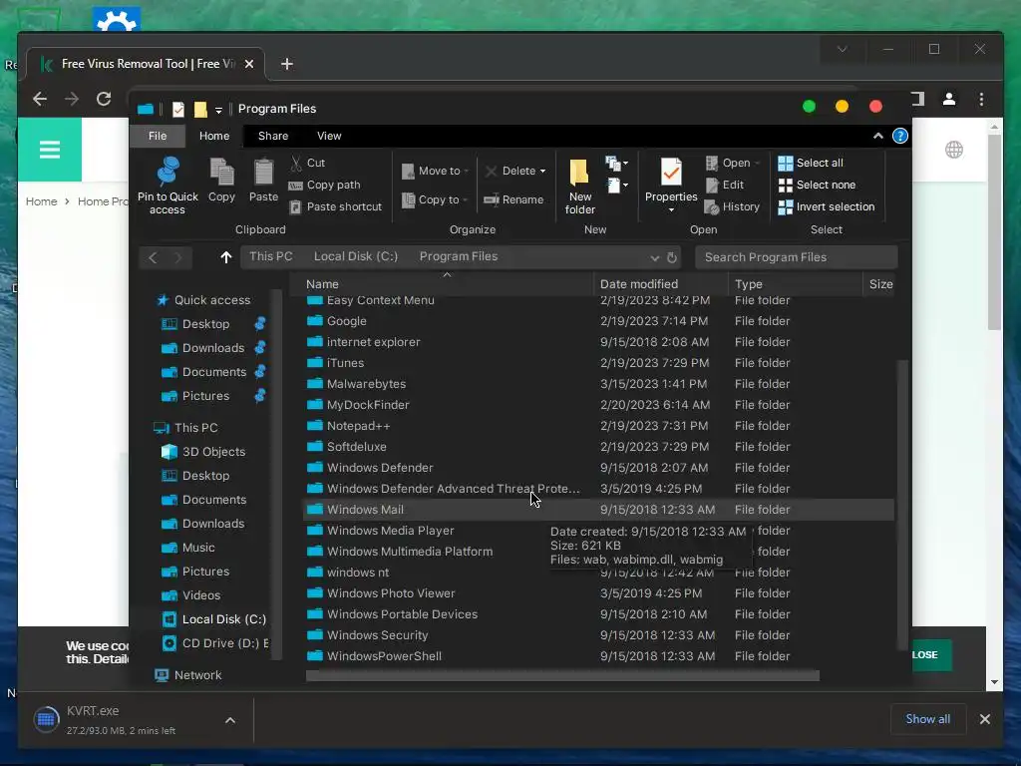Click This PC in address bar
This screenshot has width=1021, height=766.
coord(271,256)
